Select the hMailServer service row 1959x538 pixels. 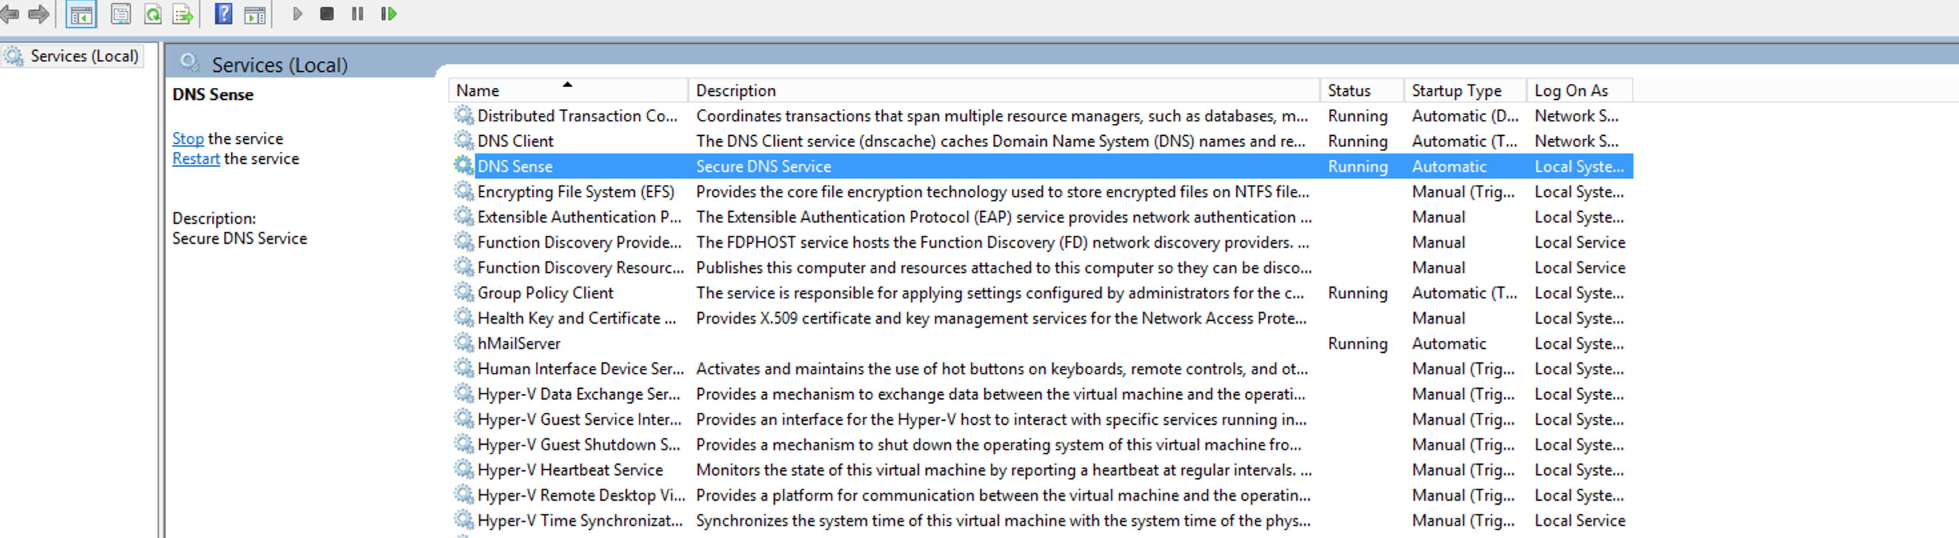point(1040,344)
